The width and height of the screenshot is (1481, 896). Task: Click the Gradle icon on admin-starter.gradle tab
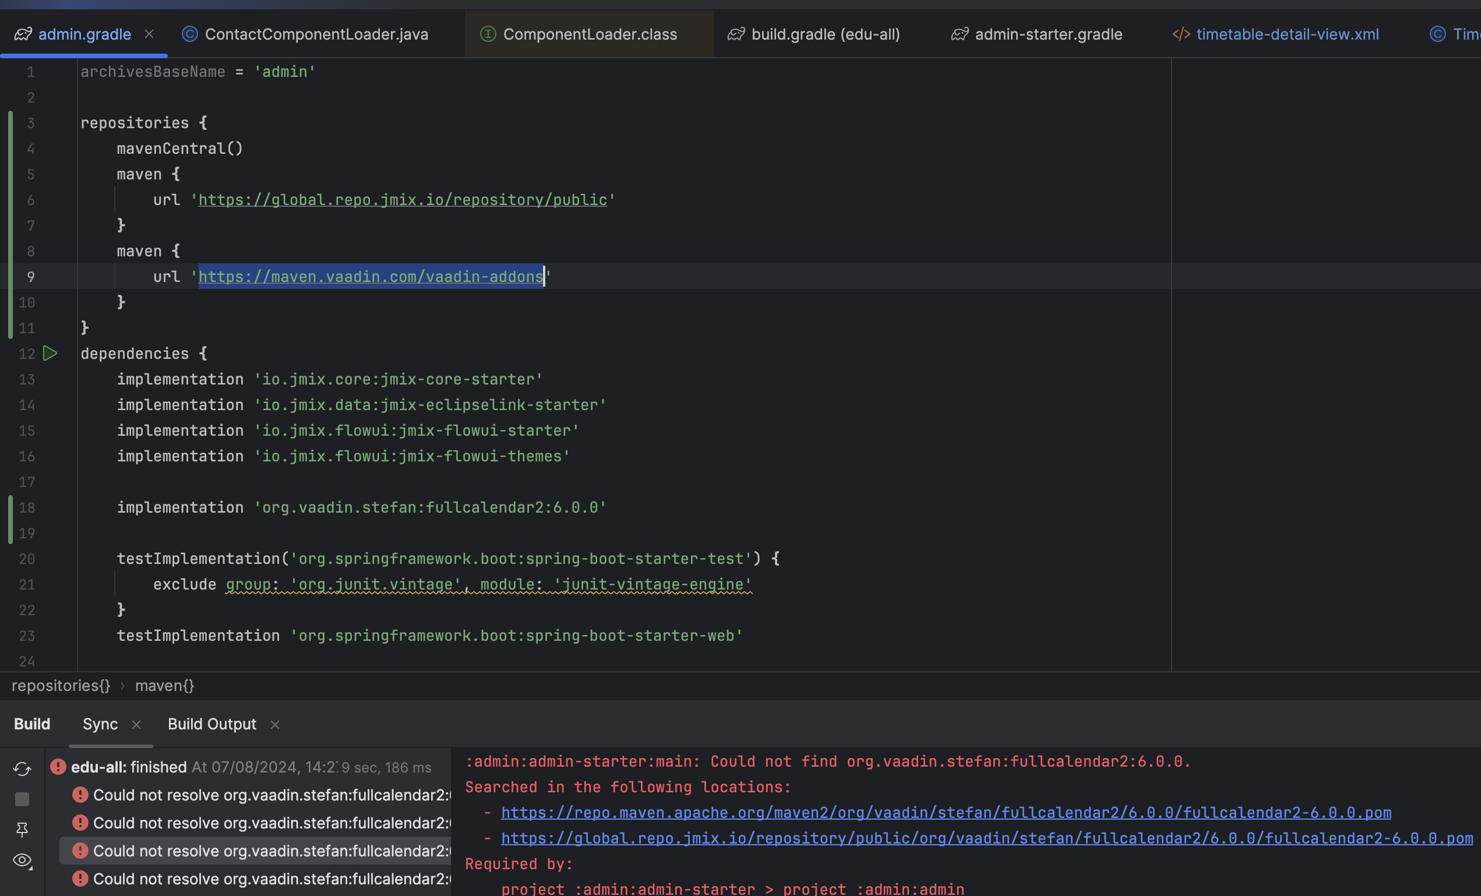[960, 34]
